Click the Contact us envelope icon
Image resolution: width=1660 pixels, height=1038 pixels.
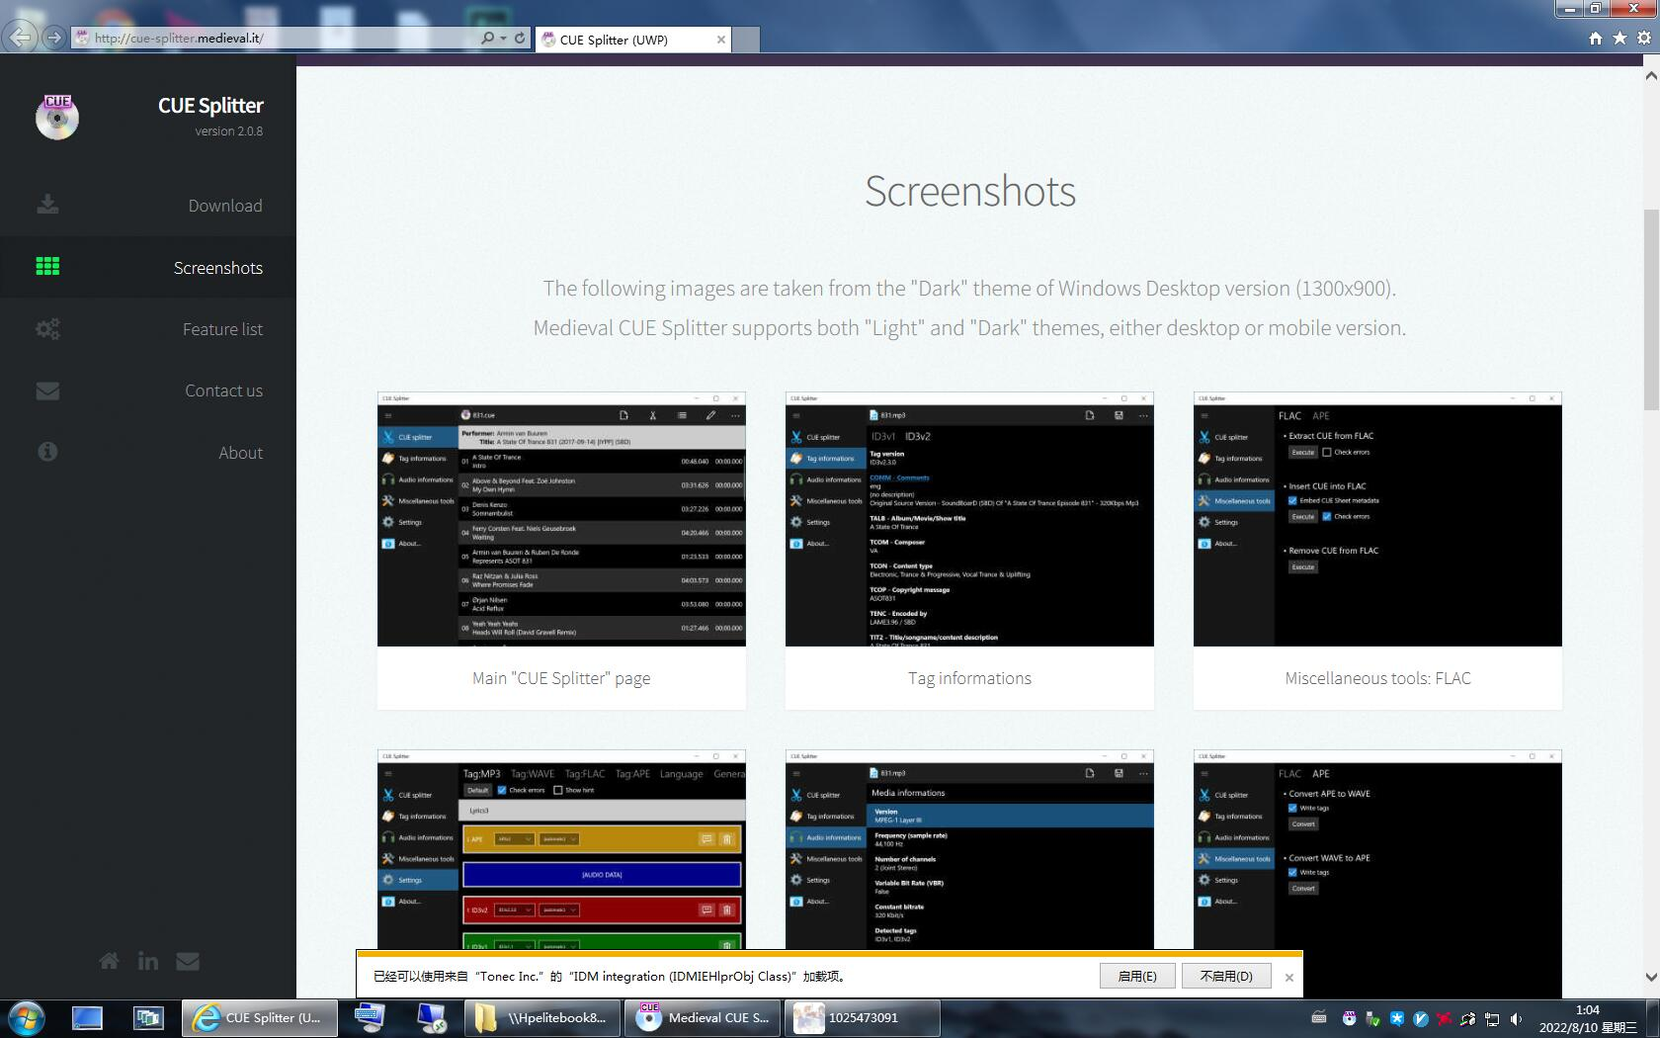47,390
